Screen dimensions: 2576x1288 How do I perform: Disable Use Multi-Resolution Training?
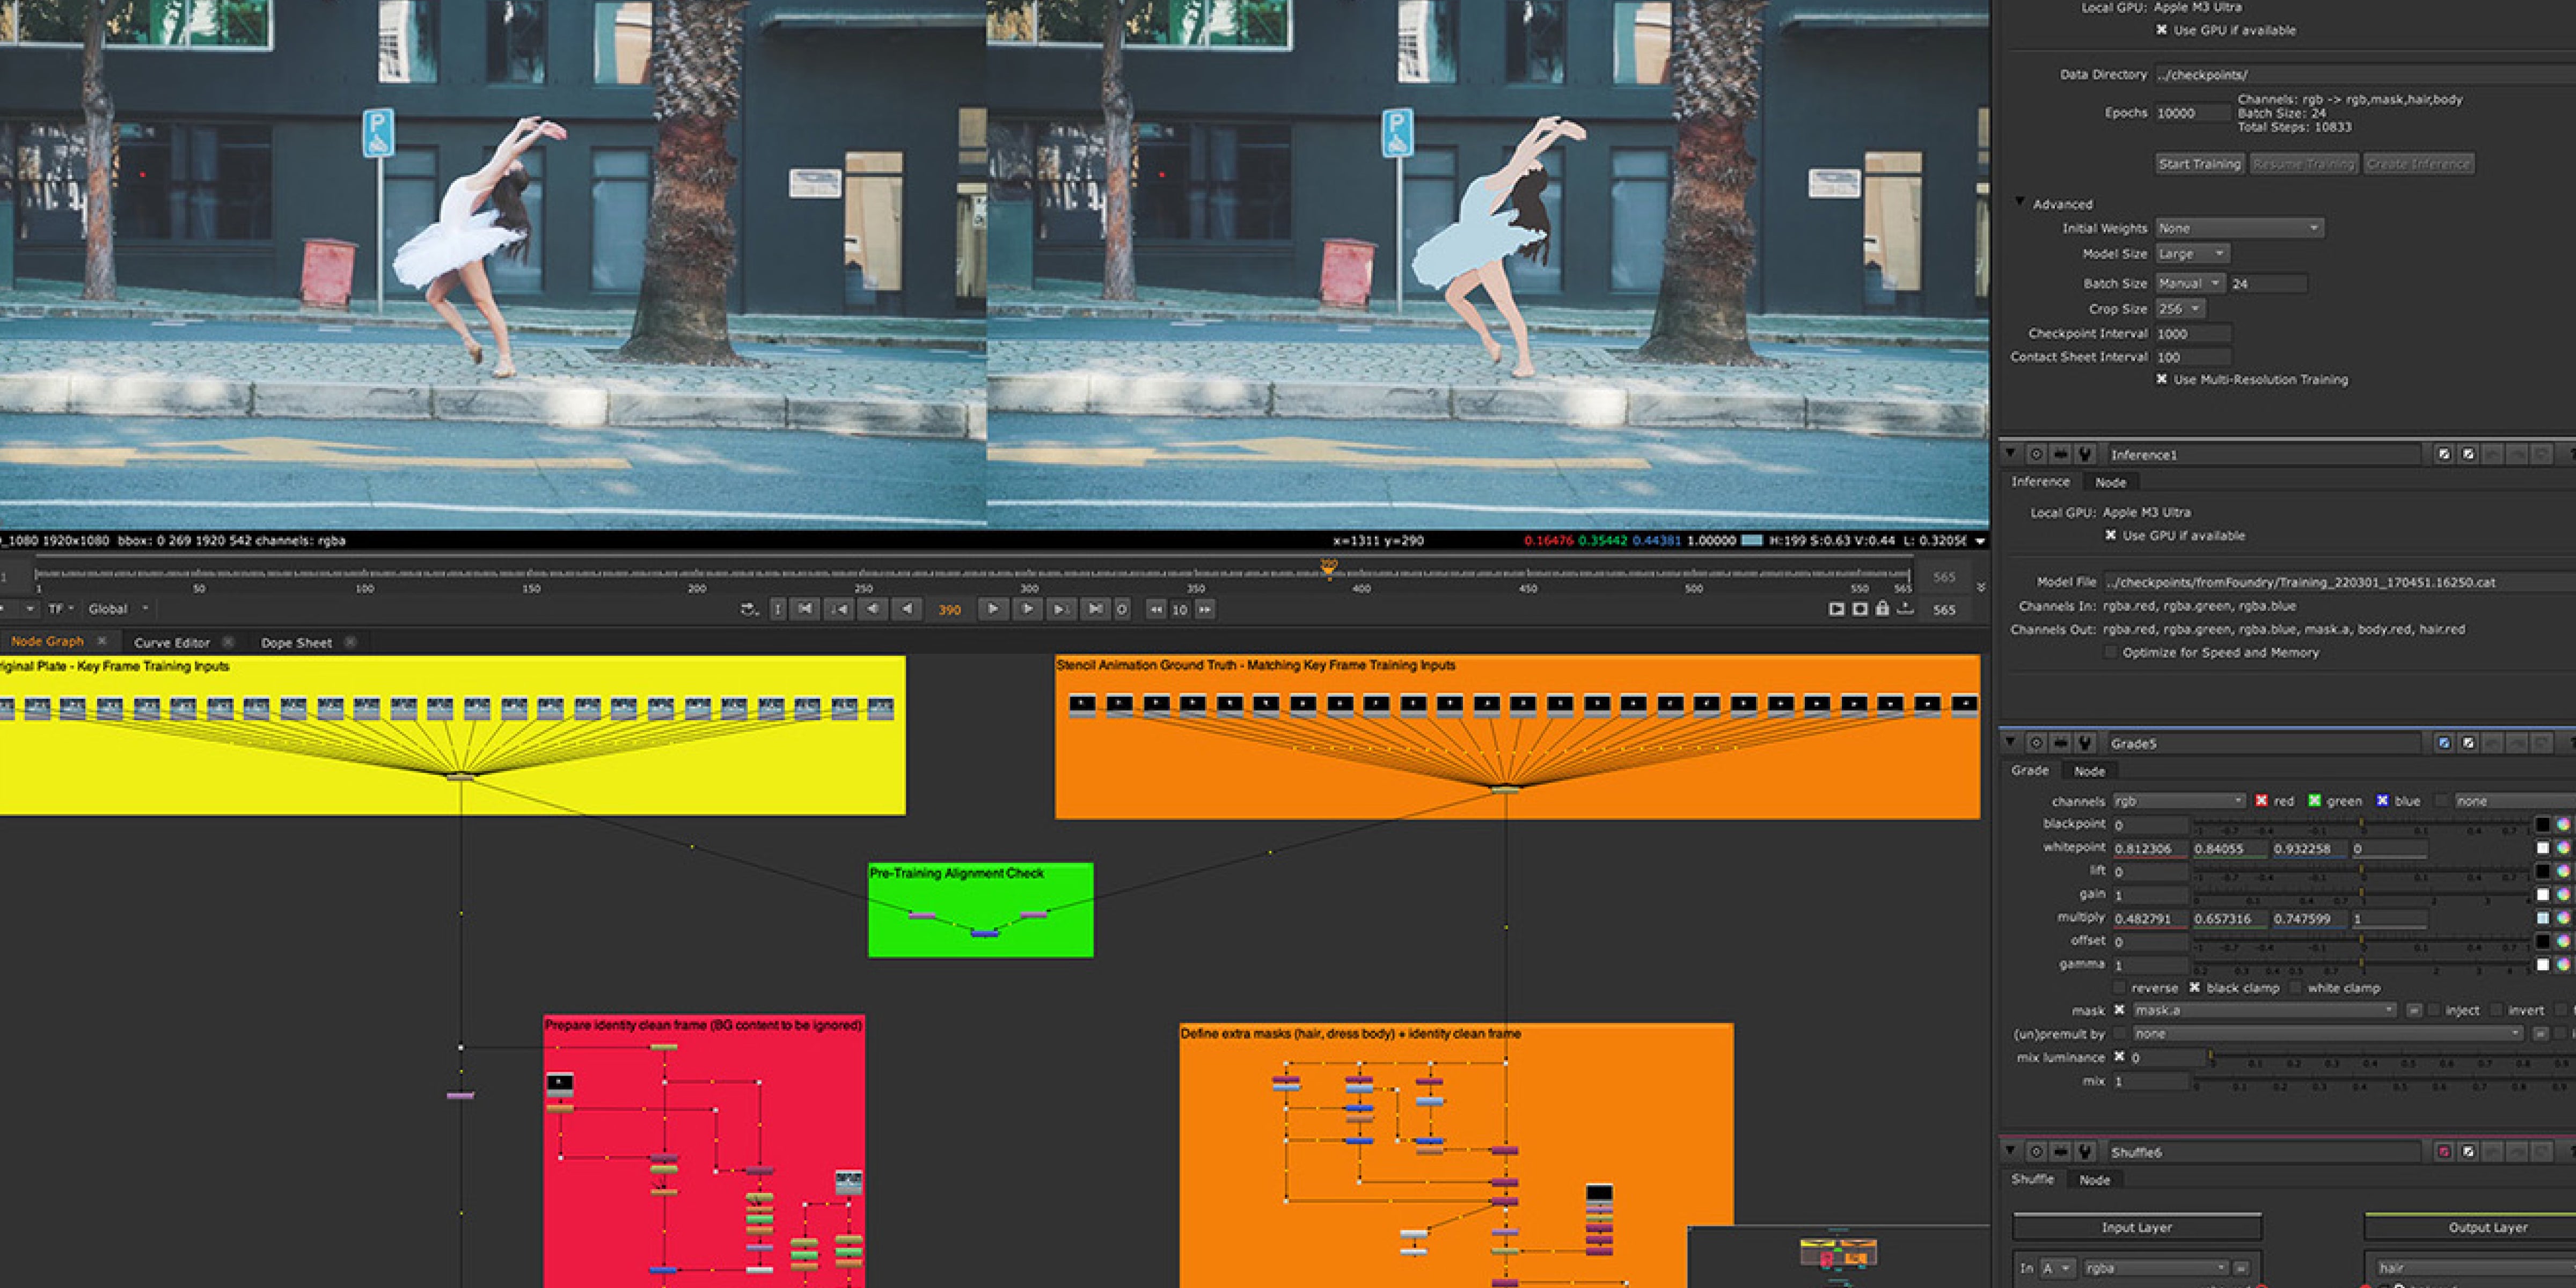pos(2161,380)
